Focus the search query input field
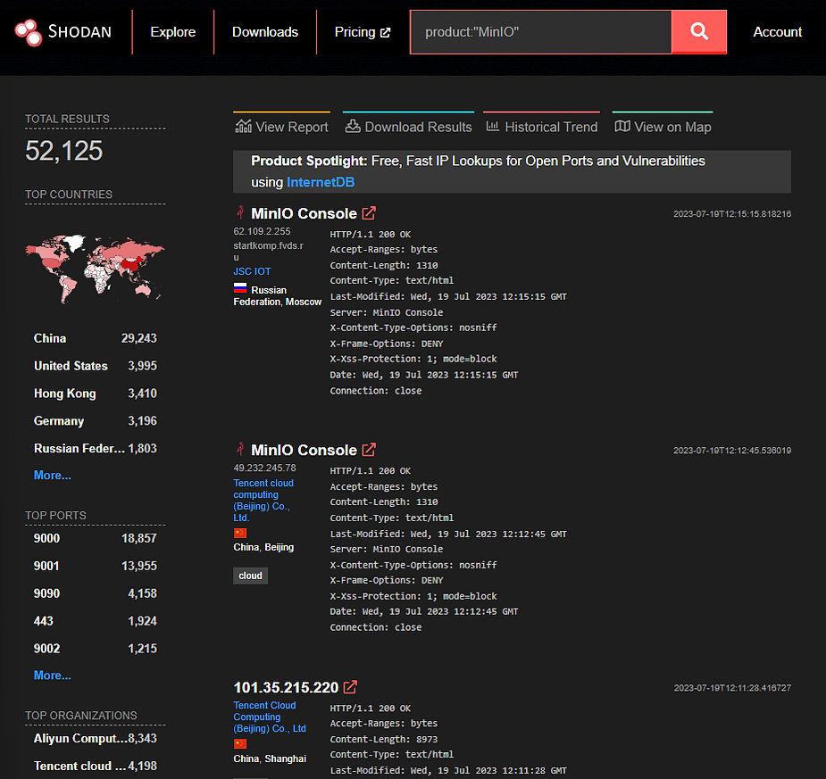Viewport: 826px width, 779px height. pos(540,32)
